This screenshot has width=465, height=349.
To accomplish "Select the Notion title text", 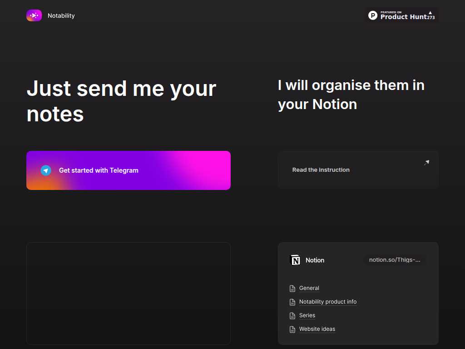I will 315,260.
